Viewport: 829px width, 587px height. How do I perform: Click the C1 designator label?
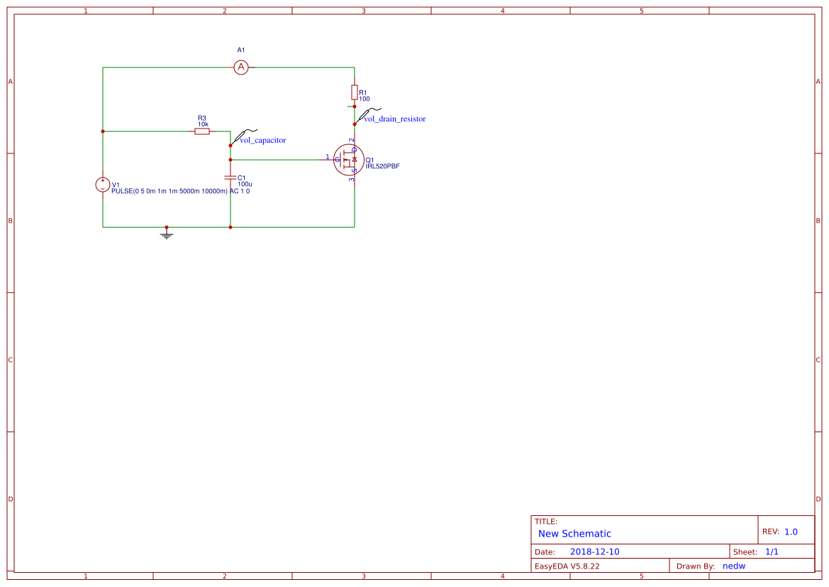[x=242, y=178]
